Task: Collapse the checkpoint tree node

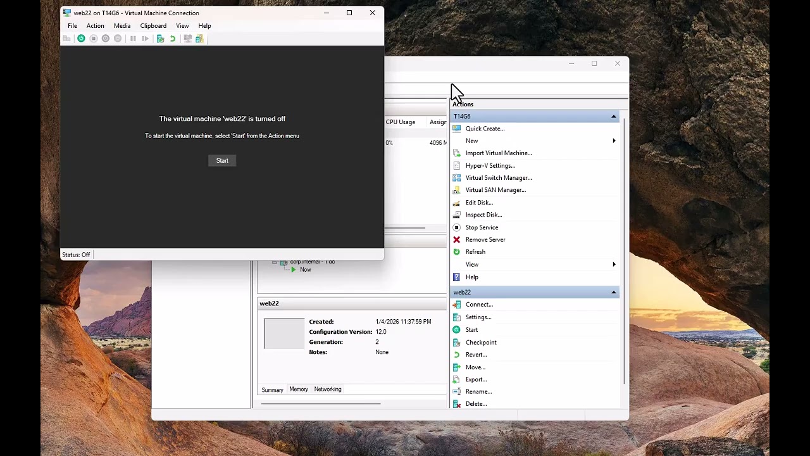Action: coord(275,262)
